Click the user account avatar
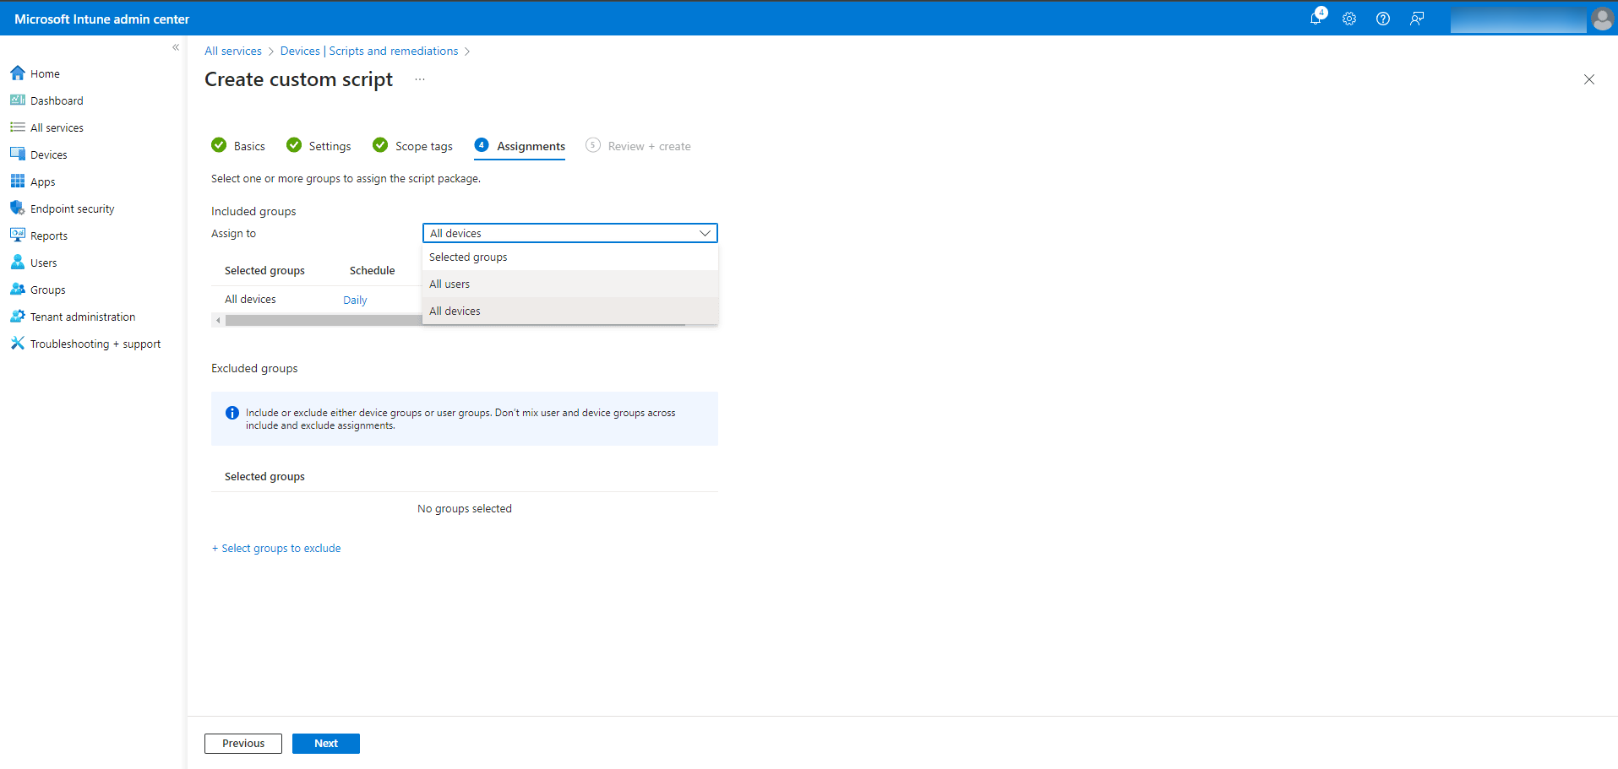1618x769 pixels. point(1602,19)
